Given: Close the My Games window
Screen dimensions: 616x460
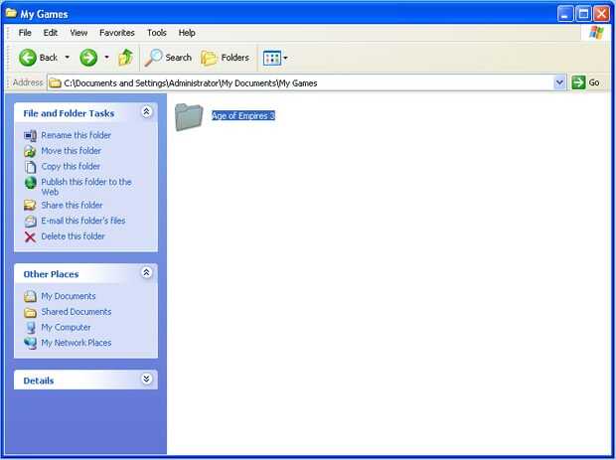Looking at the screenshot, I should [x=601, y=14].
